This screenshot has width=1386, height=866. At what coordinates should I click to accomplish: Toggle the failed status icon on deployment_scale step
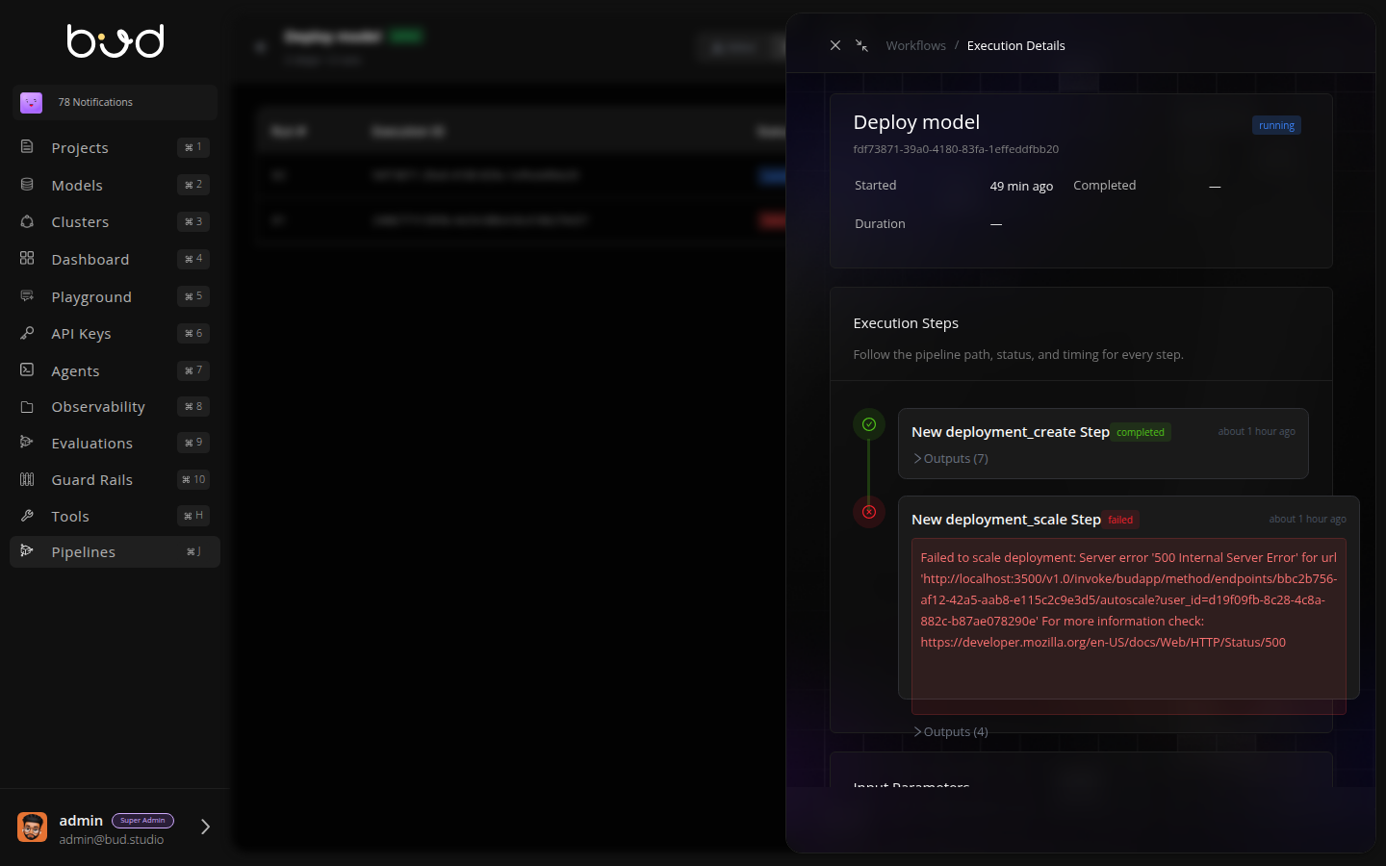869,512
